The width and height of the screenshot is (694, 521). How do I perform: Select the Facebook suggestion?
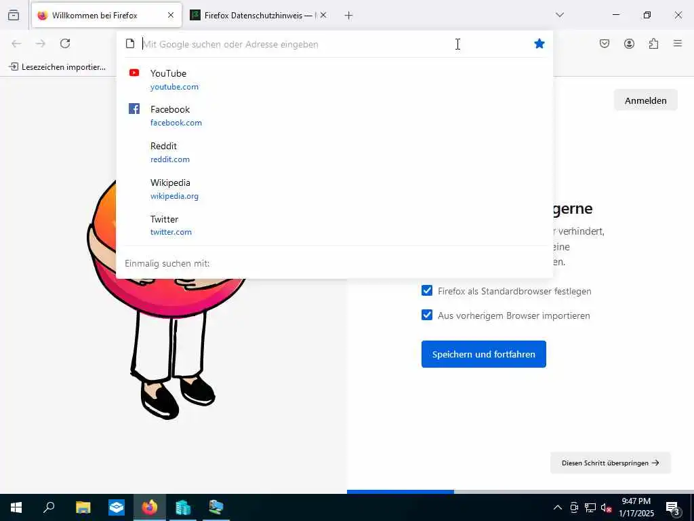click(335, 115)
